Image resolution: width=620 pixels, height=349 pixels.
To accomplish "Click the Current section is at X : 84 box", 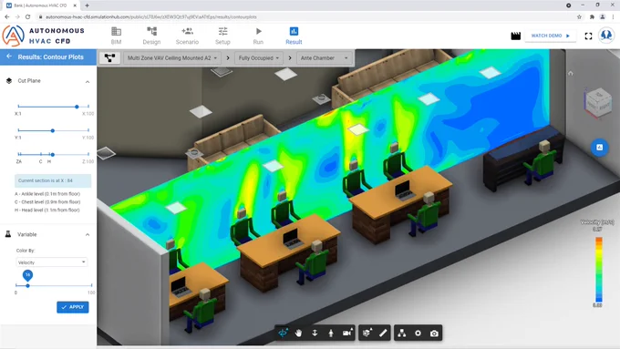I will [53, 180].
